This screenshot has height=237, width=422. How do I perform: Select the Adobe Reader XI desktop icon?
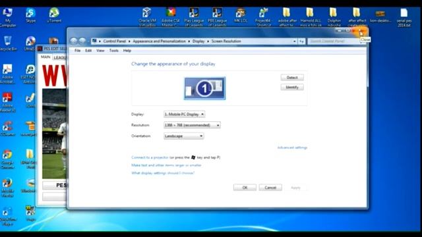pyautogui.click(x=7, y=102)
